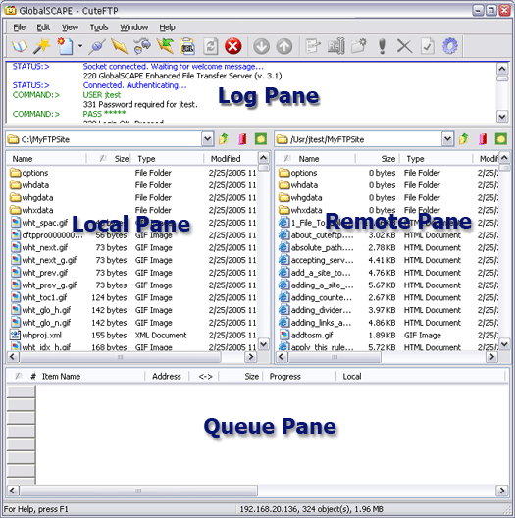The height and width of the screenshot is (518, 515).
Task: Click the Download arrow toolbar icon
Action: pos(261,46)
